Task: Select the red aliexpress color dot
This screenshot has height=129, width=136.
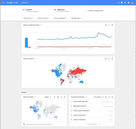Action: (55, 9)
